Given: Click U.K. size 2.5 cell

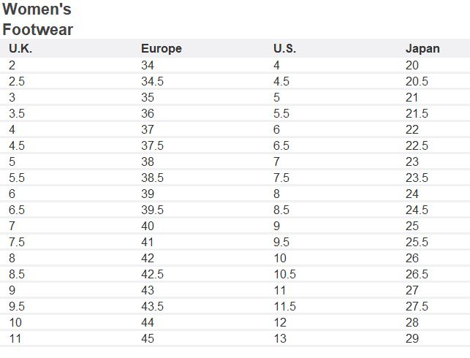Looking at the screenshot, I should [17, 81].
